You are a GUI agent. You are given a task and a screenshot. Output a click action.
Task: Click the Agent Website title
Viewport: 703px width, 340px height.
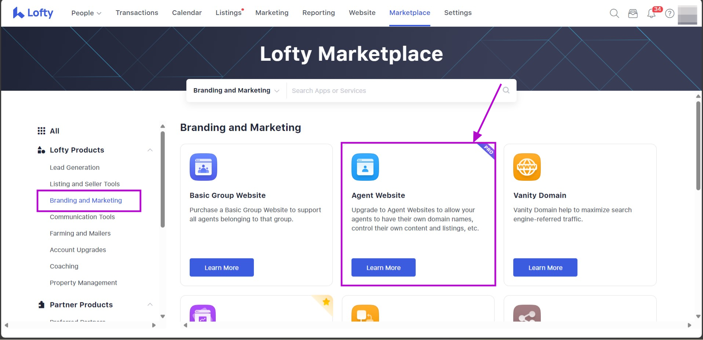[x=378, y=195]
